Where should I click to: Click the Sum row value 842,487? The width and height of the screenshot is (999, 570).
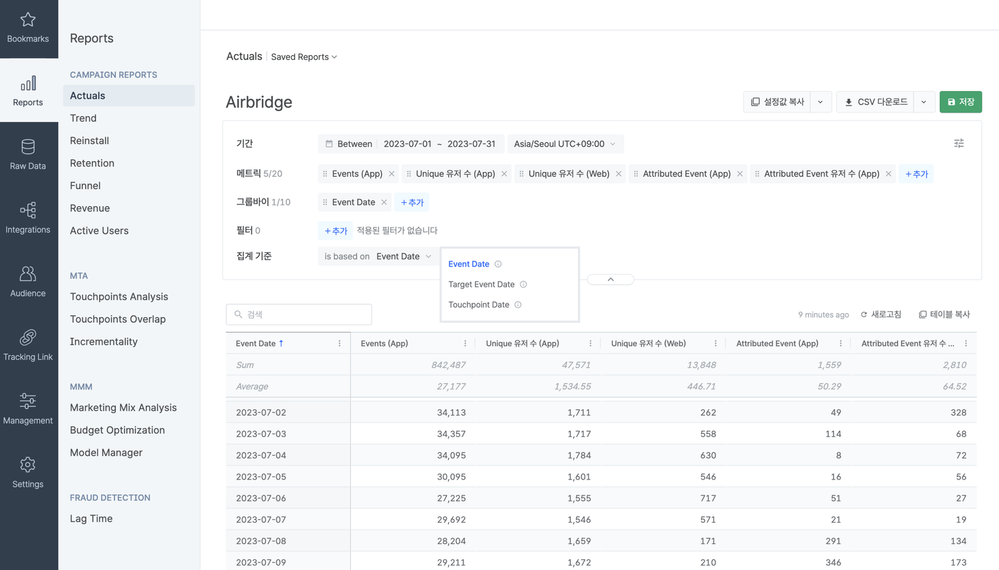(x=448, y=365)
